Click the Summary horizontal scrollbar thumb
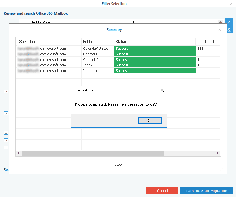 click(93, 153)
